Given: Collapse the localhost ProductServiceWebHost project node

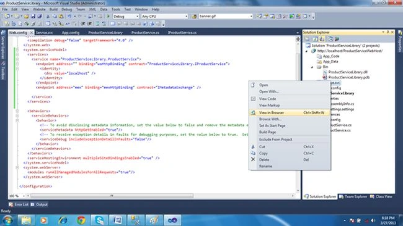Looking at the screenshot, I should 307,51.
